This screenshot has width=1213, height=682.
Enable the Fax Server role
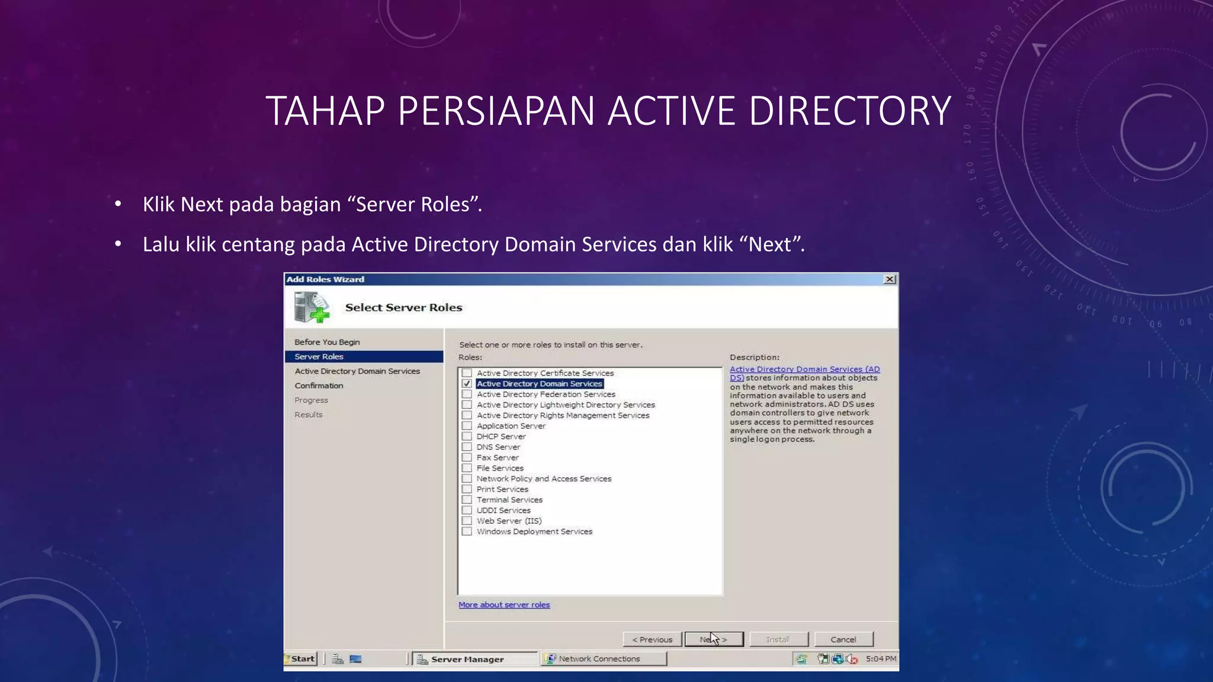pos(467,458)
